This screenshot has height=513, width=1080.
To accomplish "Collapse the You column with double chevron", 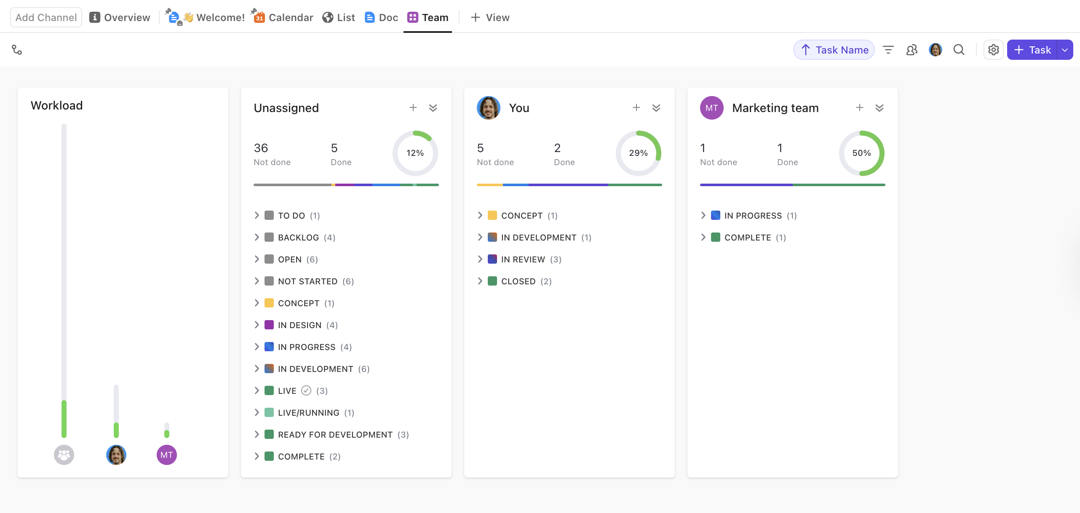I will [656, 108].
